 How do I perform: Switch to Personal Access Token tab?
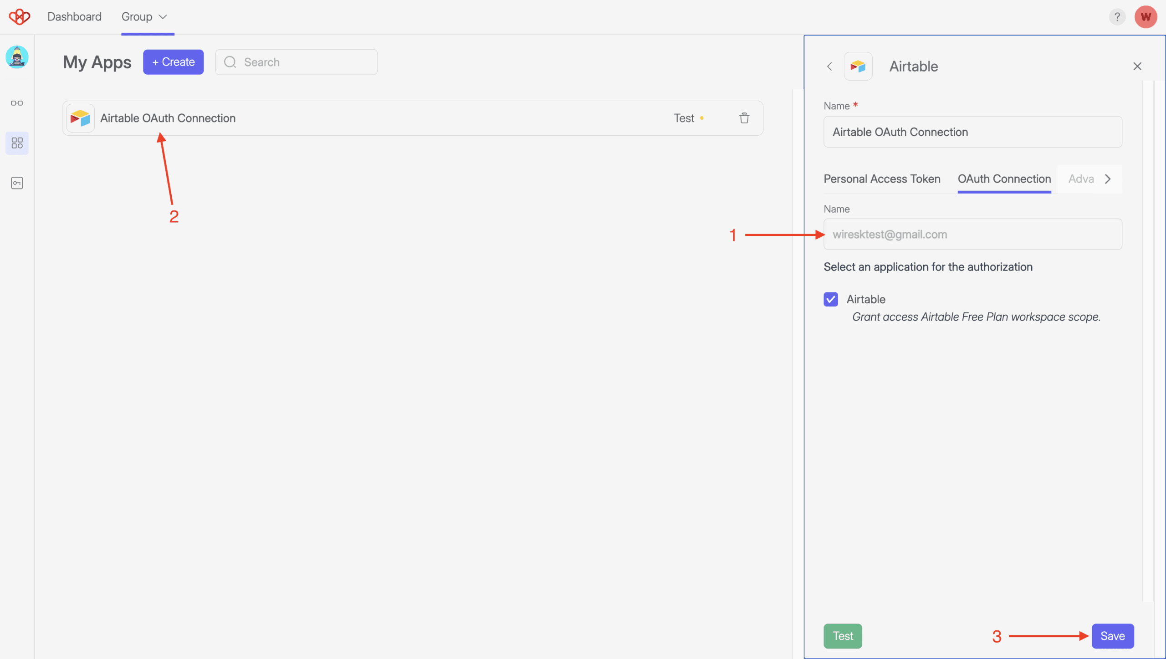(882, 179)
